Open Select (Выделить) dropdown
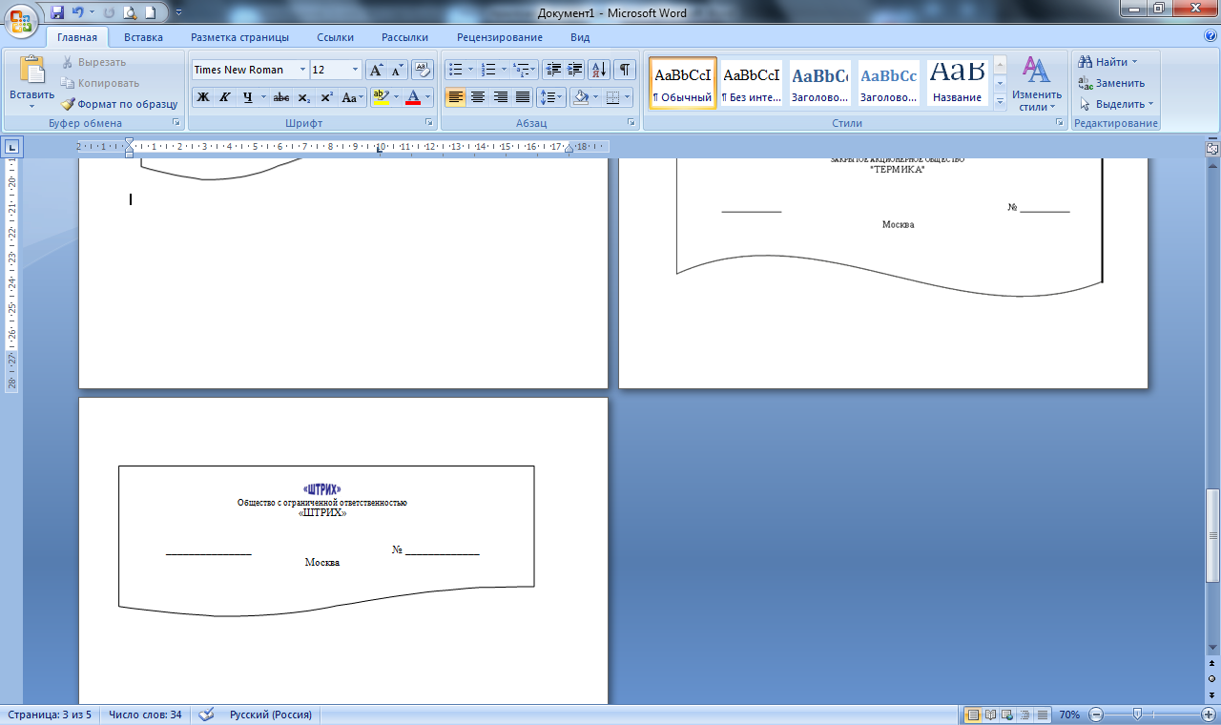 pos(1116,104)
